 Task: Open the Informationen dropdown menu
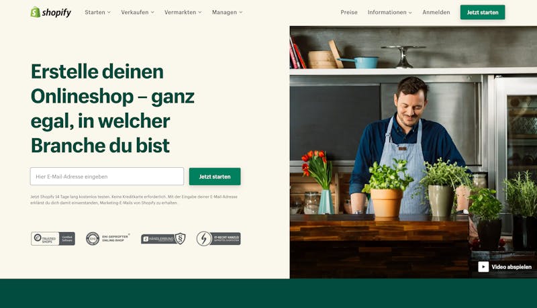pos(390,12)
